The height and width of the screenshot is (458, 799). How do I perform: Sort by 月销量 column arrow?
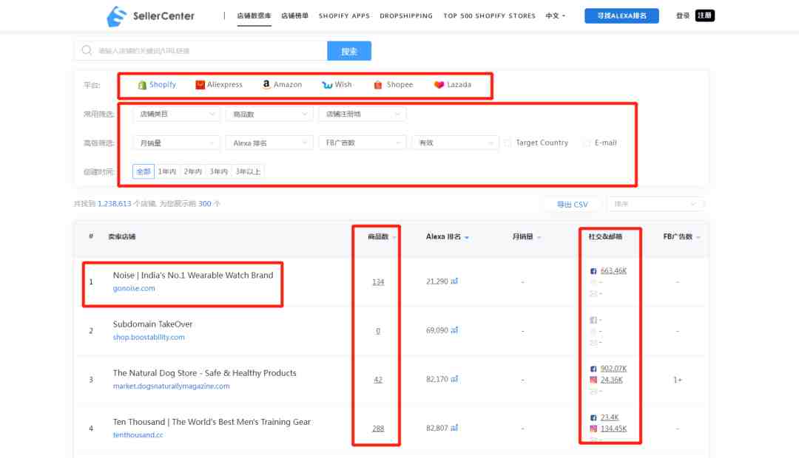(539, 238)
